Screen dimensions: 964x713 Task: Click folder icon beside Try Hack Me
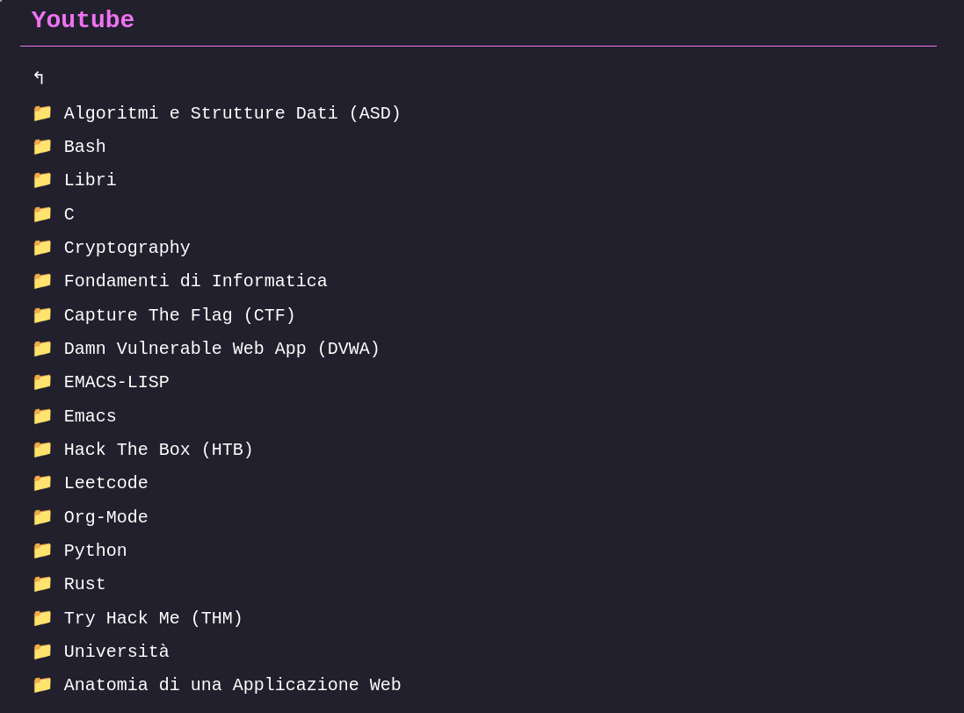tap(42, 618)
